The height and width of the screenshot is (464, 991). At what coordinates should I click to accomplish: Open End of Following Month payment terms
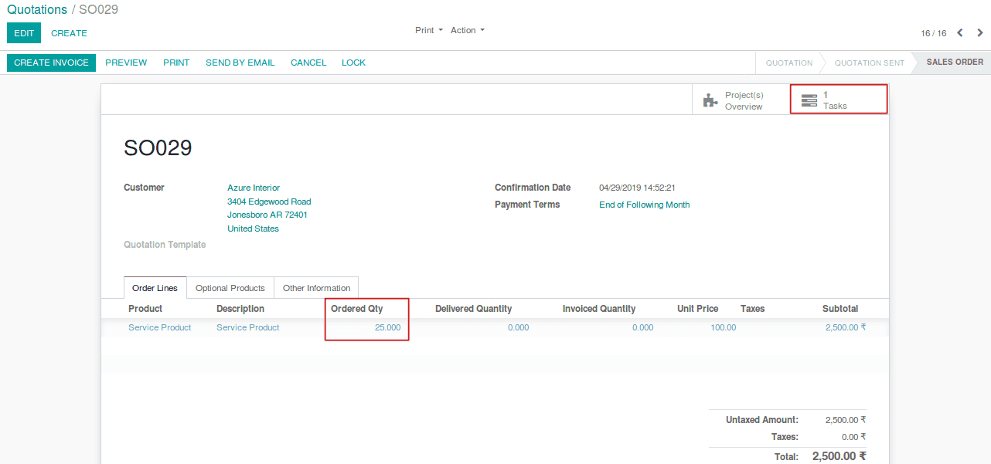[644, 205]
